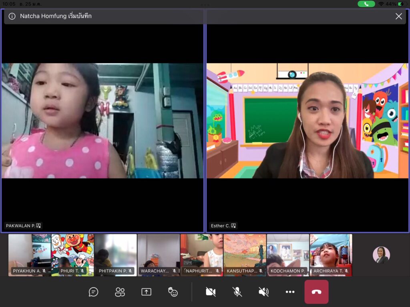Tap PHURI T. participant thumbnail
The width and height of the screenshot is (410, 307).
pos(72,255)
